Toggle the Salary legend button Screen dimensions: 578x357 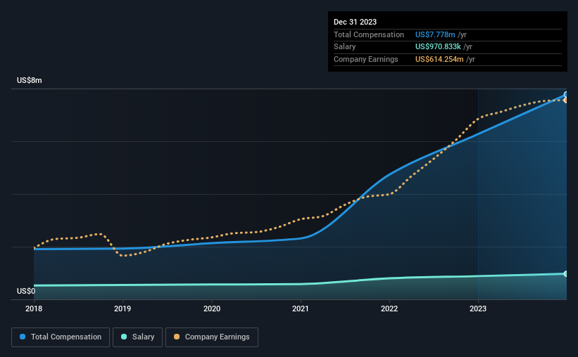click(x=137, y=337)
